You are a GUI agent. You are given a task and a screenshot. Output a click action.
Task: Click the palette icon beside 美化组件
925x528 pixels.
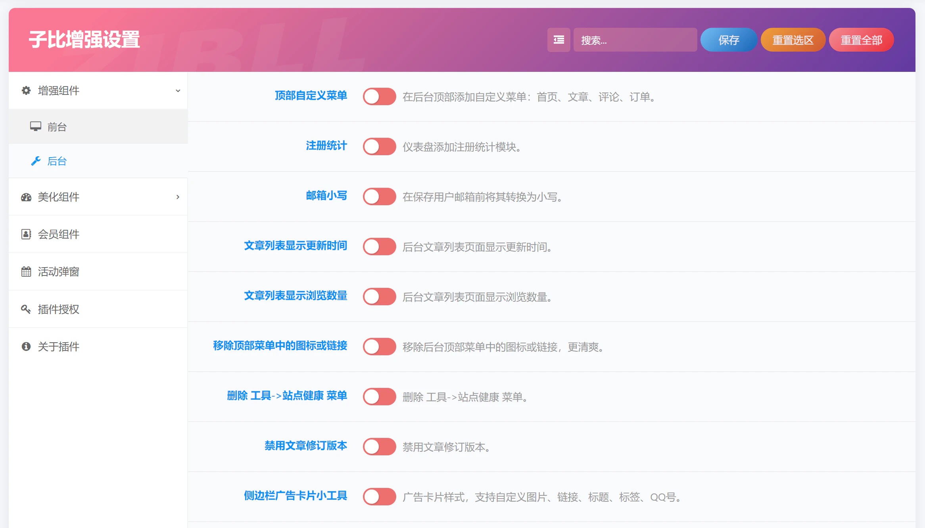coord(26,197)
